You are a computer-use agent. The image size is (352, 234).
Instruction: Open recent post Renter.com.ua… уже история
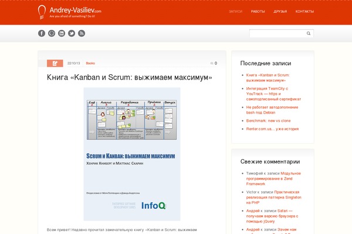point(272,129)
